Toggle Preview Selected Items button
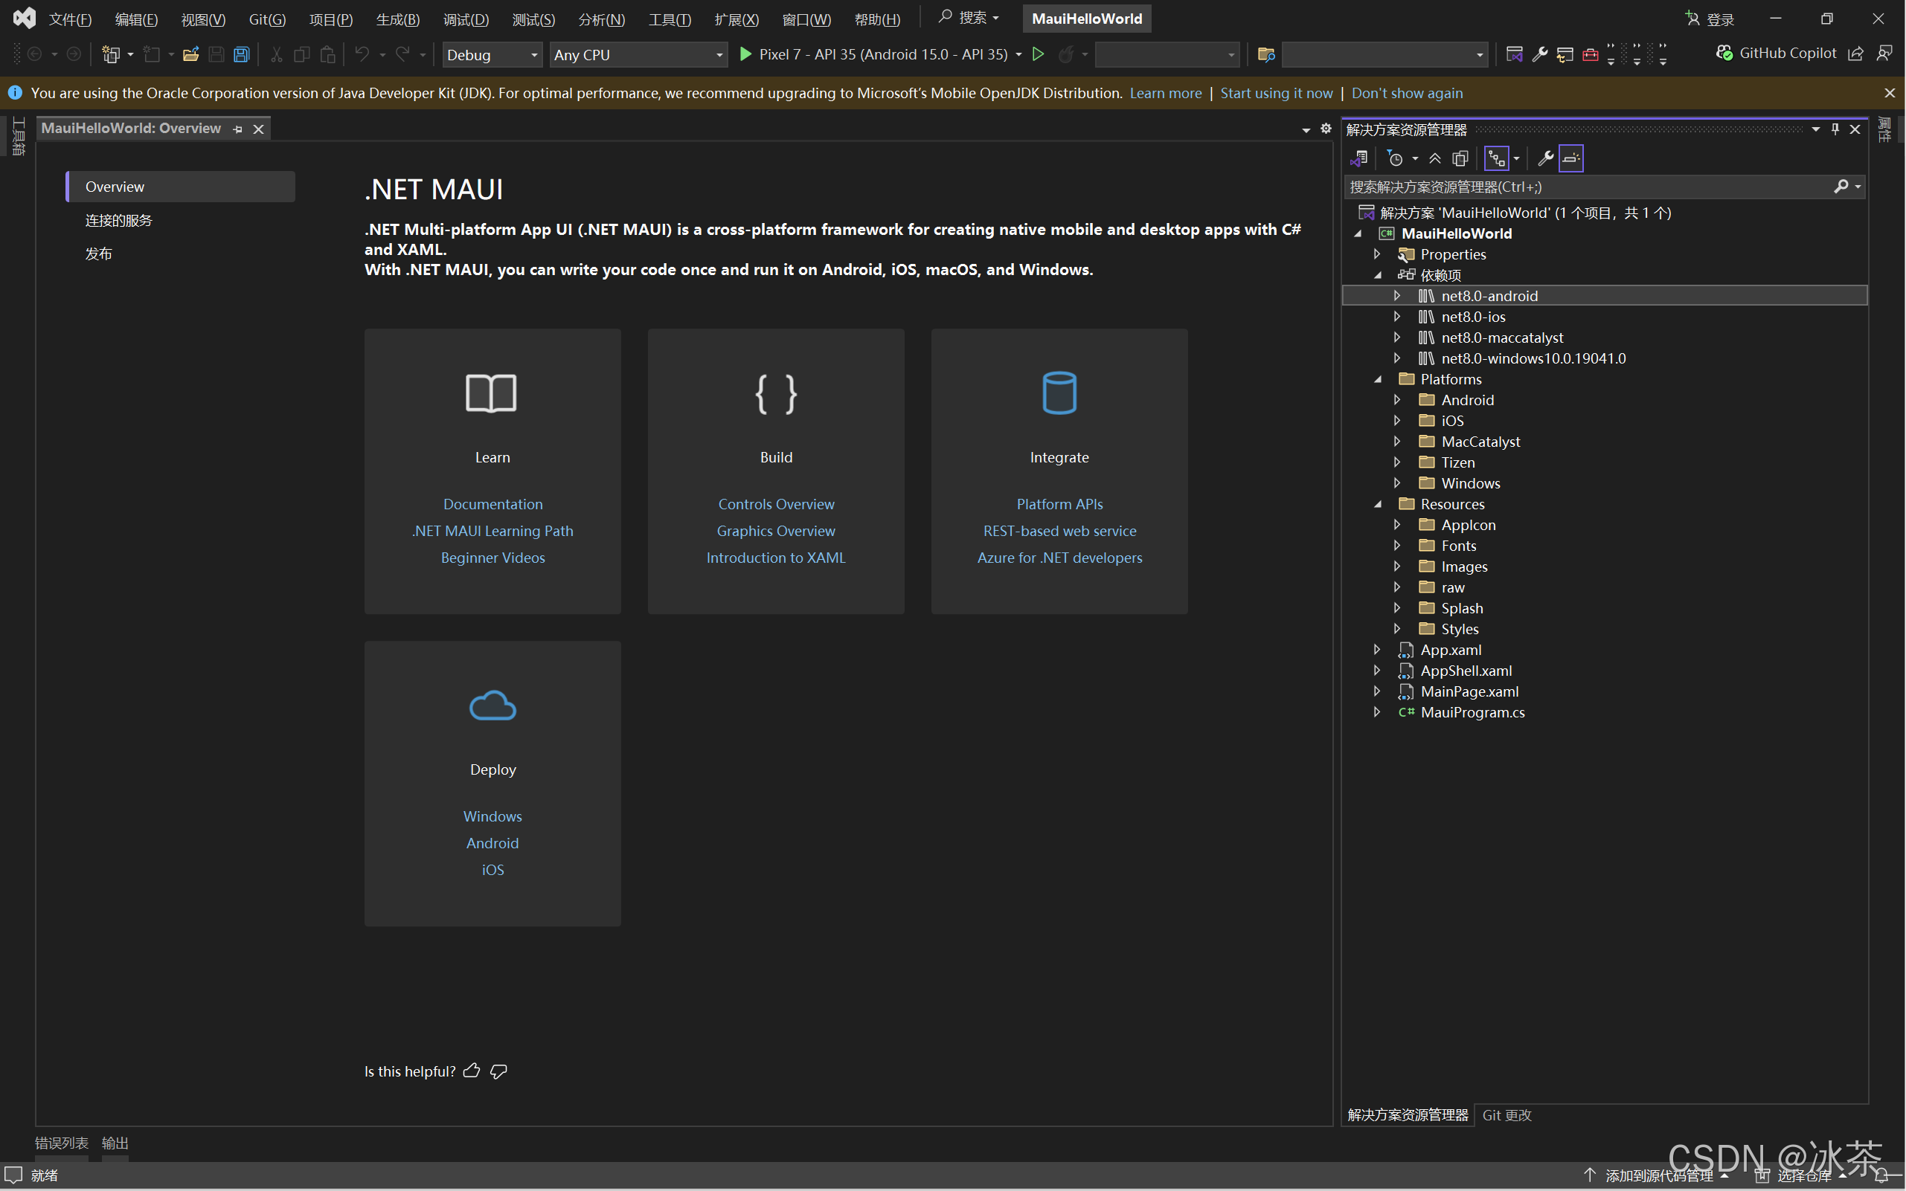This screenshot has width=1906, height=1191. [x=1570, y=158]
